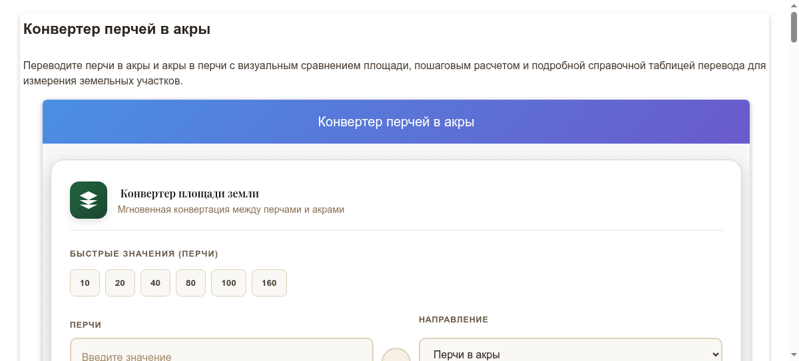Click the green layers icon of land converter

click(x=89, y=200)
